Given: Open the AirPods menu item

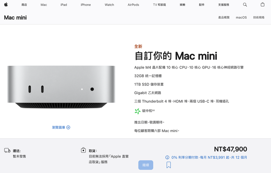Looking at the screenshot, I should click(x=133, y=5).
